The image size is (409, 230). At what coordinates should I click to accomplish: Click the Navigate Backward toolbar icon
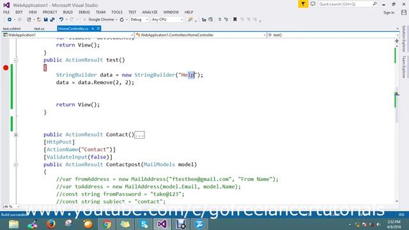[10, 20]
